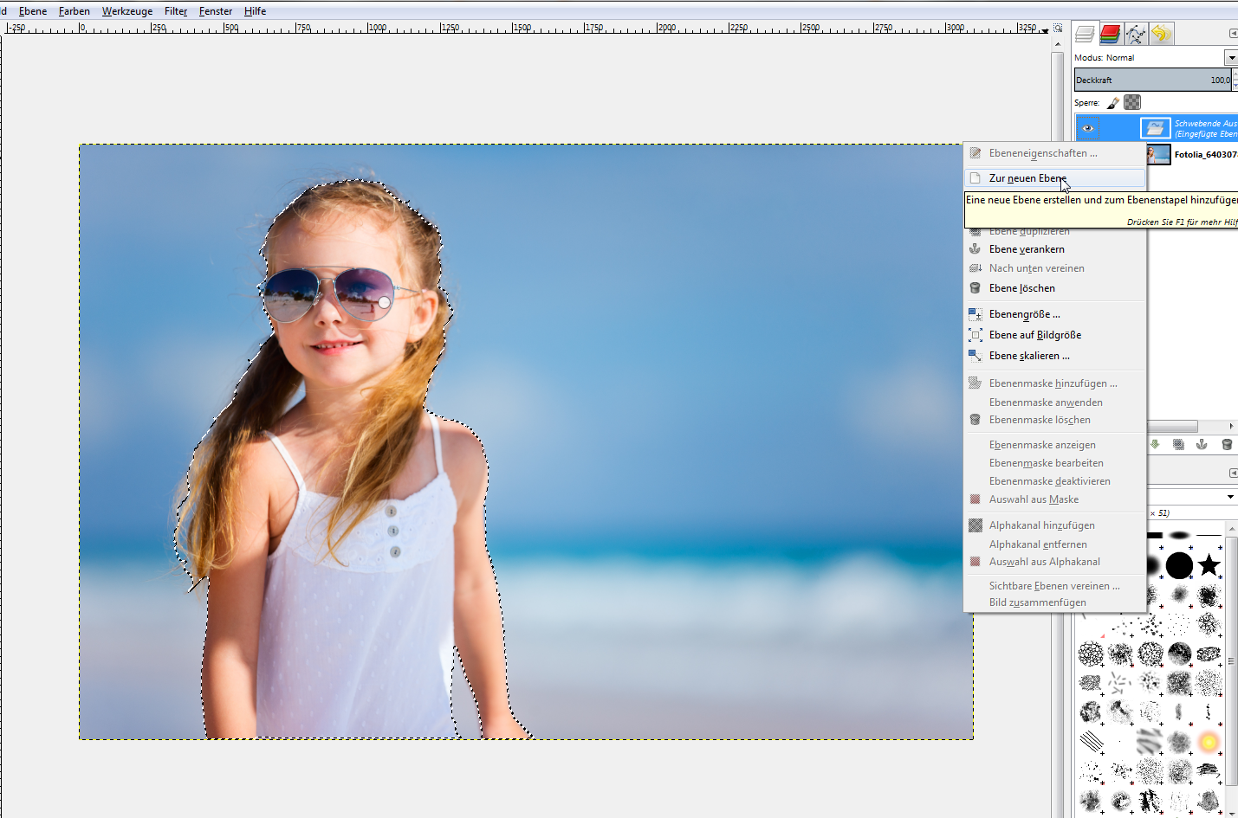Select the large hard round brush
The height and width of the screenshot is (818, 1238).
coord(1179,565)
